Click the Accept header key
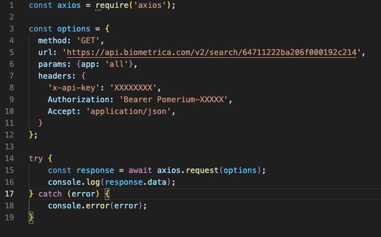Screen dimensions: 381x237 [62, 111]
